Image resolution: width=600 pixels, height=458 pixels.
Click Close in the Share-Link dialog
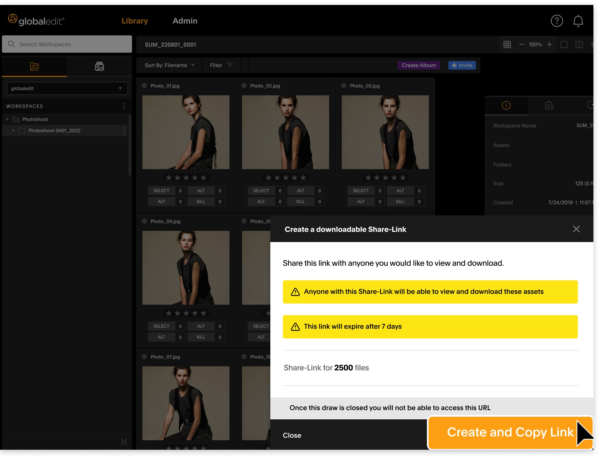[292, 435]
